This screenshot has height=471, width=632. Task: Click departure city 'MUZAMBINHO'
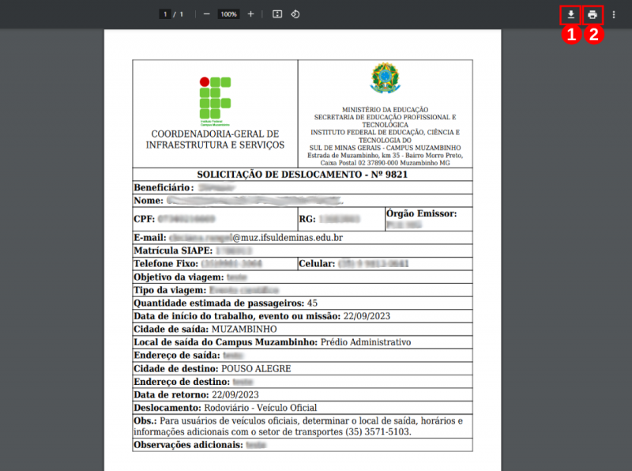244,329
